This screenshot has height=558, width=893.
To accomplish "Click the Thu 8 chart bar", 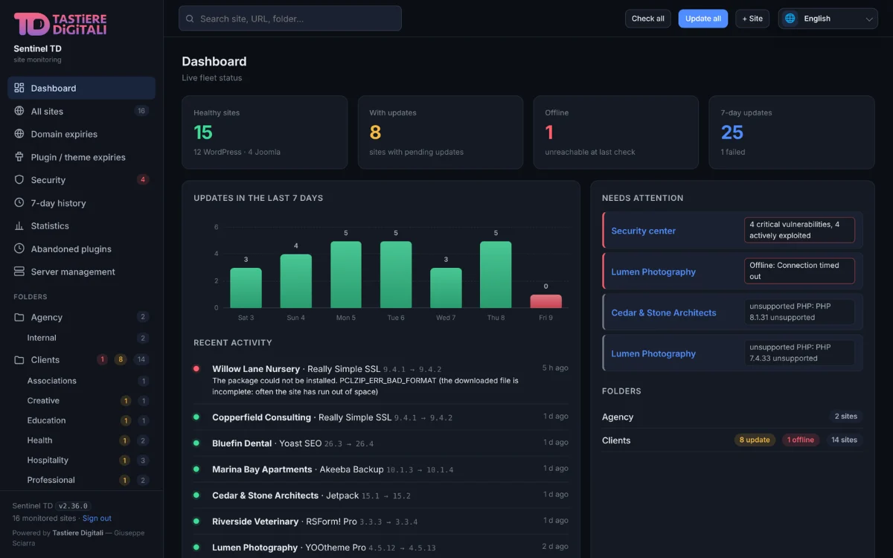I will point(496,275).
